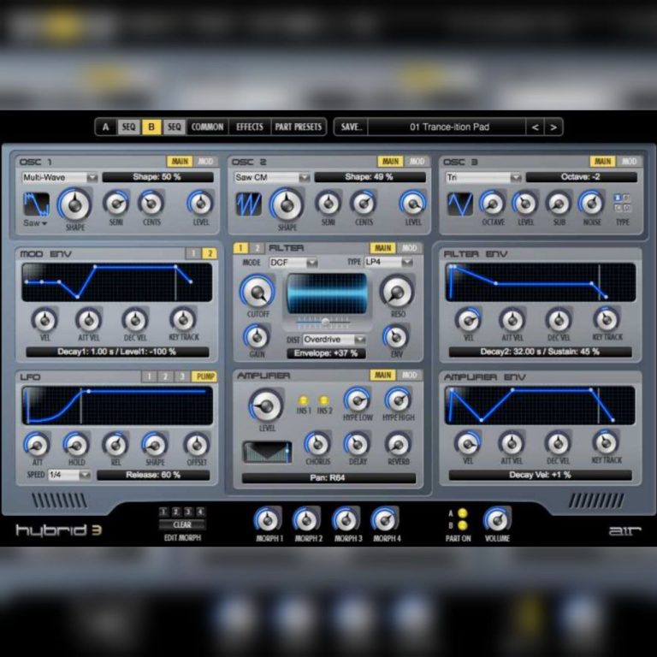Click the filter Gain knob
This screenshot has width=657, height=657.
click(257, 336)
